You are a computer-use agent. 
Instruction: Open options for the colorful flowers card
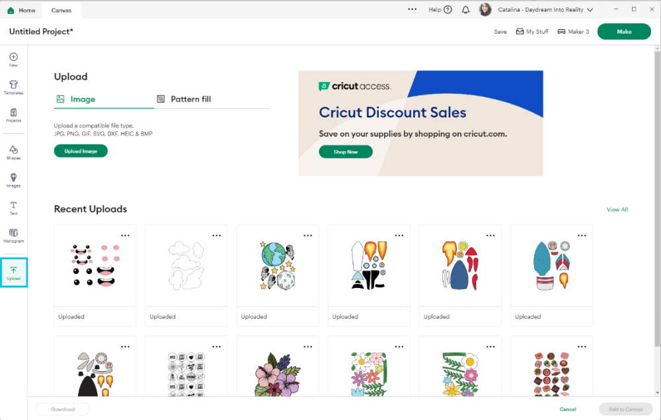click(x=399, y=347)
